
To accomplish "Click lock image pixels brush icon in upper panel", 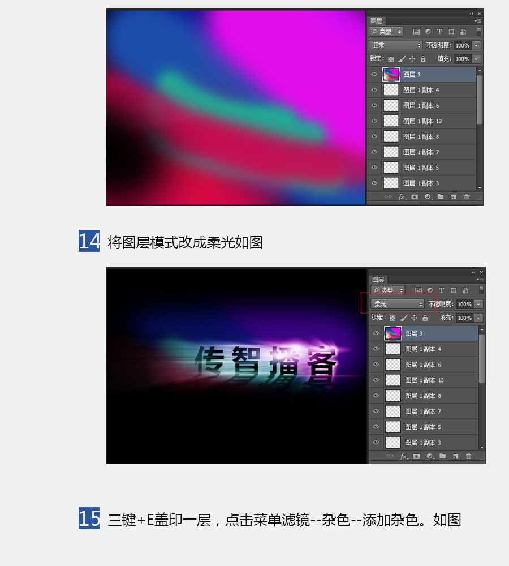I will [x=402, y=59].
